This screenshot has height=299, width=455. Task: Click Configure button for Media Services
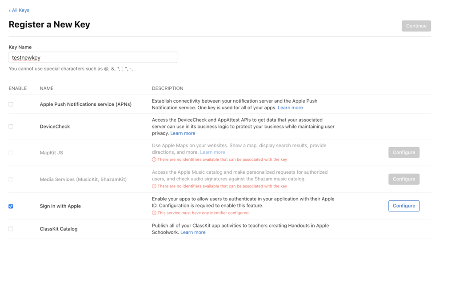[x=403, y=179]
